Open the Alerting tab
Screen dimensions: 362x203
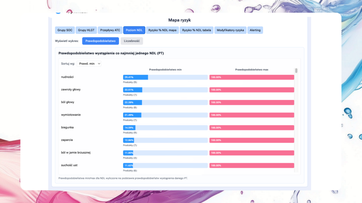(x=255, y=30)
